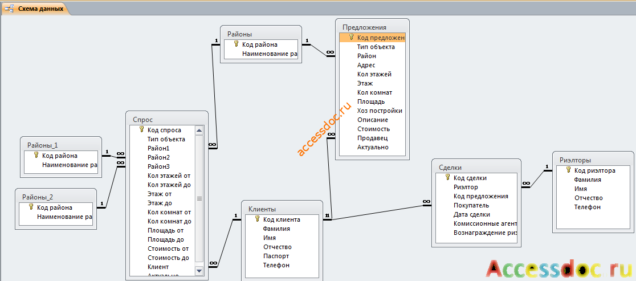Select field Фамилия in Клиенты

click(x=276, y=229)
